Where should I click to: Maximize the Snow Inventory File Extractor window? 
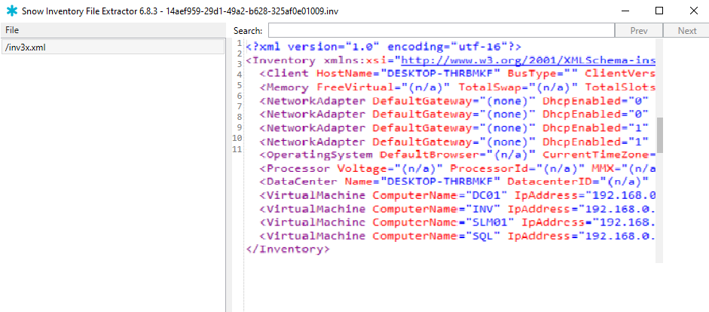[x=659, y=11]
